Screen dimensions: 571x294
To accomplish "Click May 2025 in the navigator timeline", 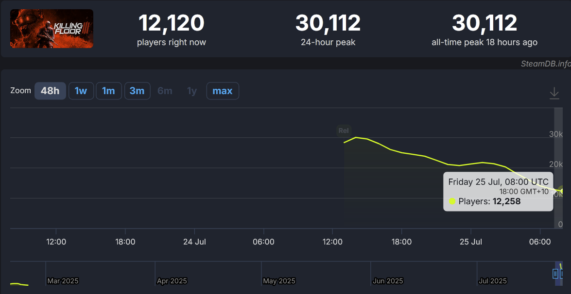I will 279,281.
